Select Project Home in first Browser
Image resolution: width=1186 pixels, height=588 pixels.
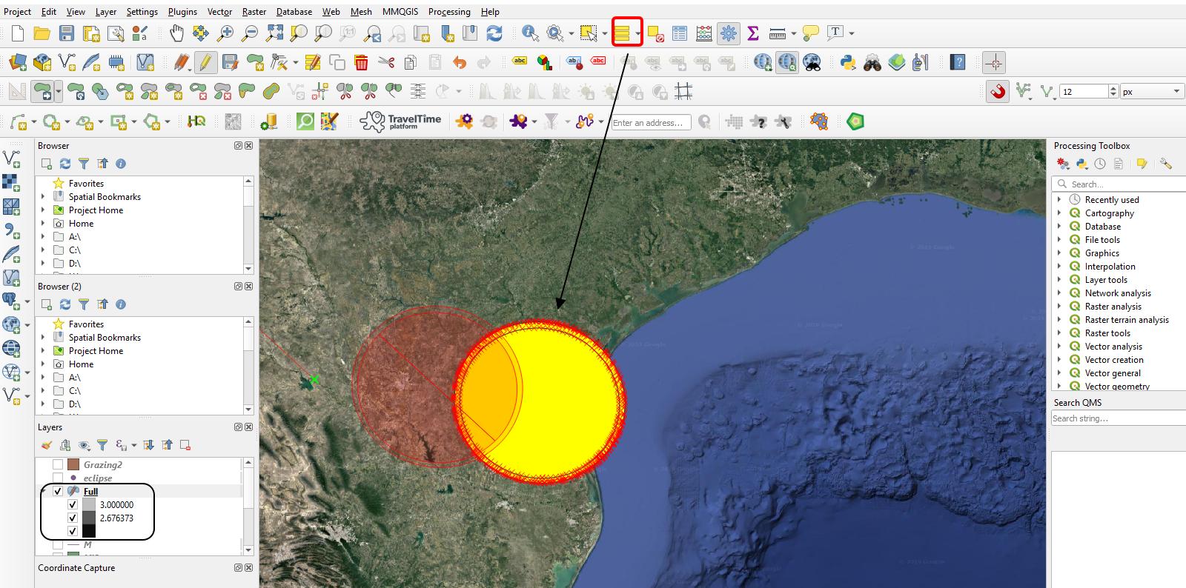(96, 210)
